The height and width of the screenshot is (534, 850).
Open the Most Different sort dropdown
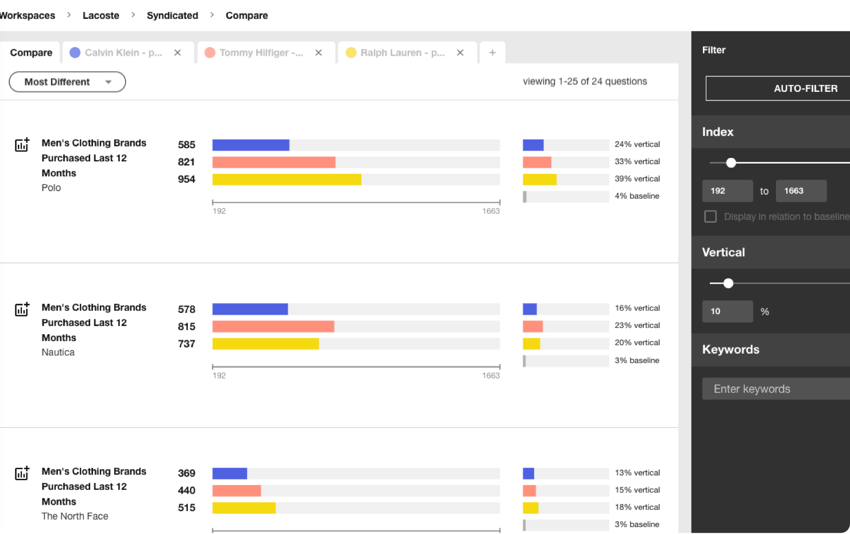(67, 82)
